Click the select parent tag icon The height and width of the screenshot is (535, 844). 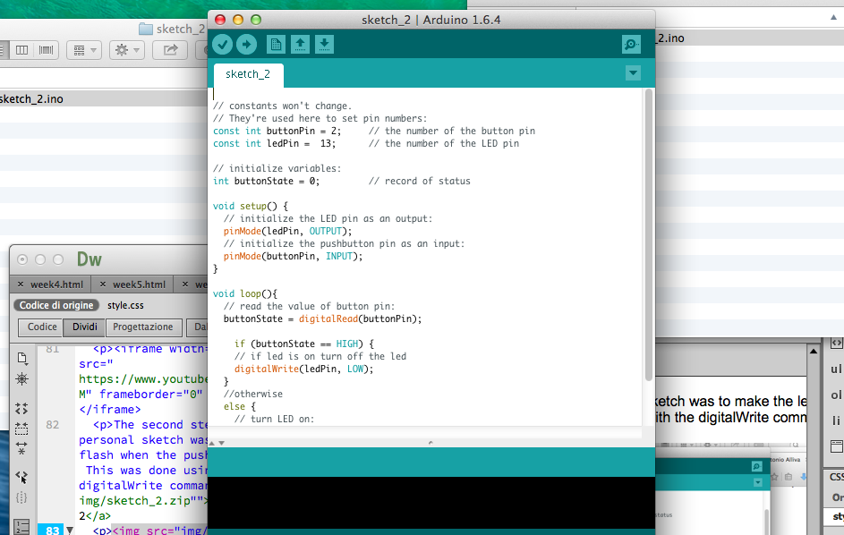[x=21, y=476]
